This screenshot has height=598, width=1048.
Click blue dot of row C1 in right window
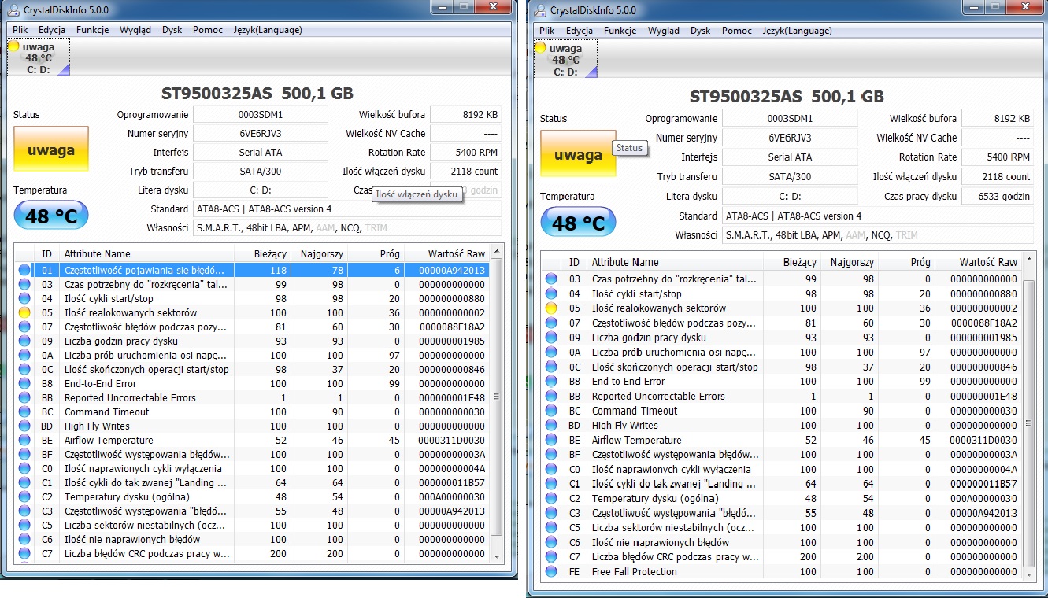tap(551, 484)
